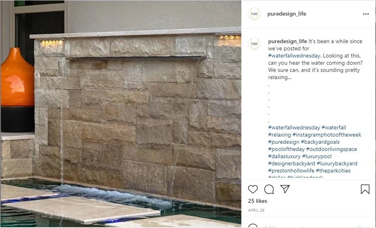Open puredesign_life username in post header
Image resolution: width=376 pixels, height=228 pixels.
[287, 14]
